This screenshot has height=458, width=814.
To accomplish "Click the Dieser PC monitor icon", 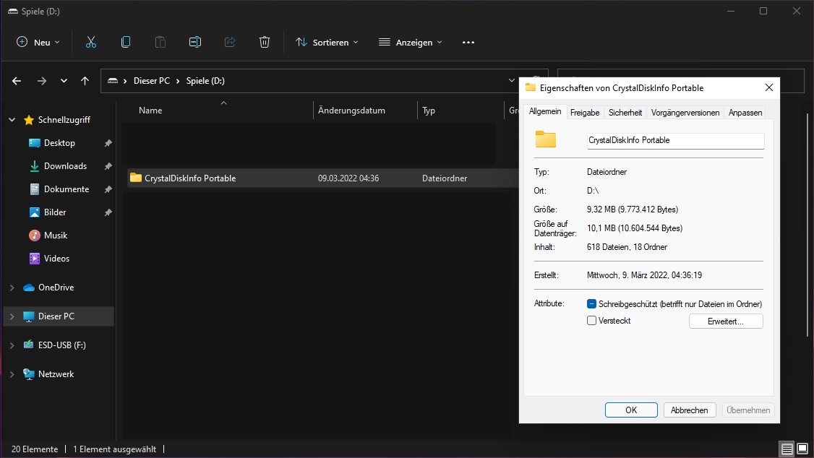I will 29,316.
